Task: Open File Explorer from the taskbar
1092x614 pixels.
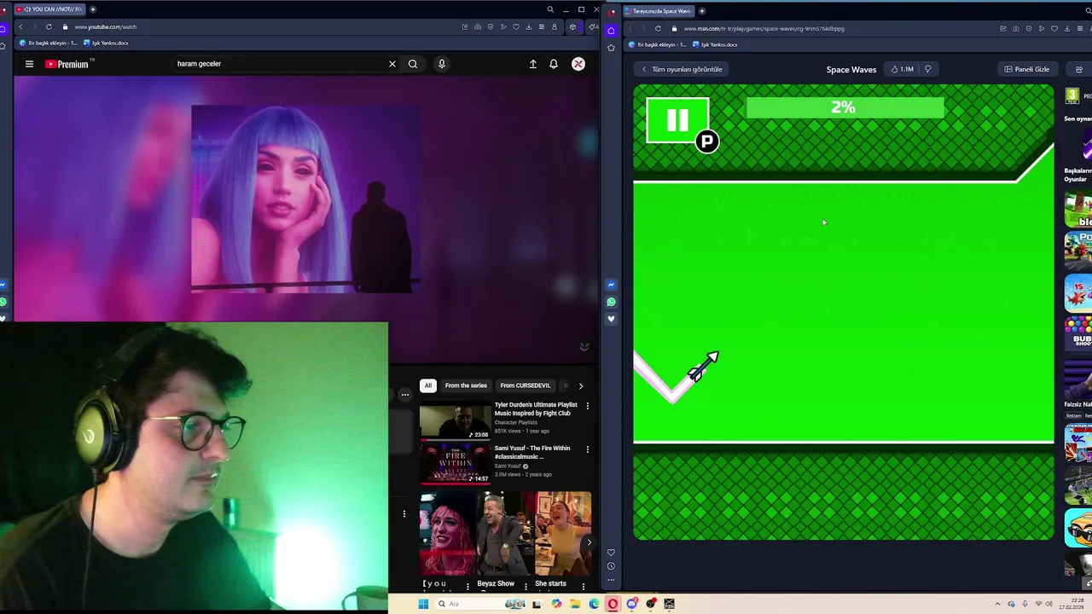Action: pos(576,604)
